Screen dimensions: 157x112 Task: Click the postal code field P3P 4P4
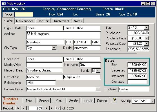click(82, 42)
